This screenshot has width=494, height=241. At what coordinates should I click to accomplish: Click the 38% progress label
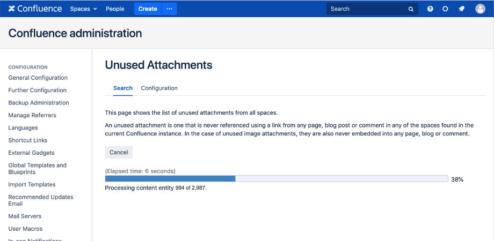tap(457, 180)
